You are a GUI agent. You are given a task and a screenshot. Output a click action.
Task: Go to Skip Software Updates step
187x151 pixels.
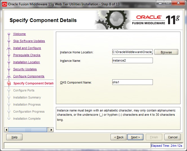tap(29, 41)
